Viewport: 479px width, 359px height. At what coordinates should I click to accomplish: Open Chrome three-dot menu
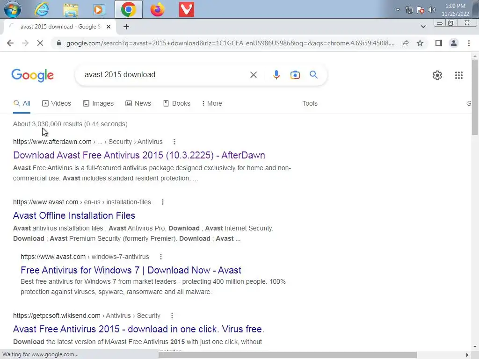(469, 43)
